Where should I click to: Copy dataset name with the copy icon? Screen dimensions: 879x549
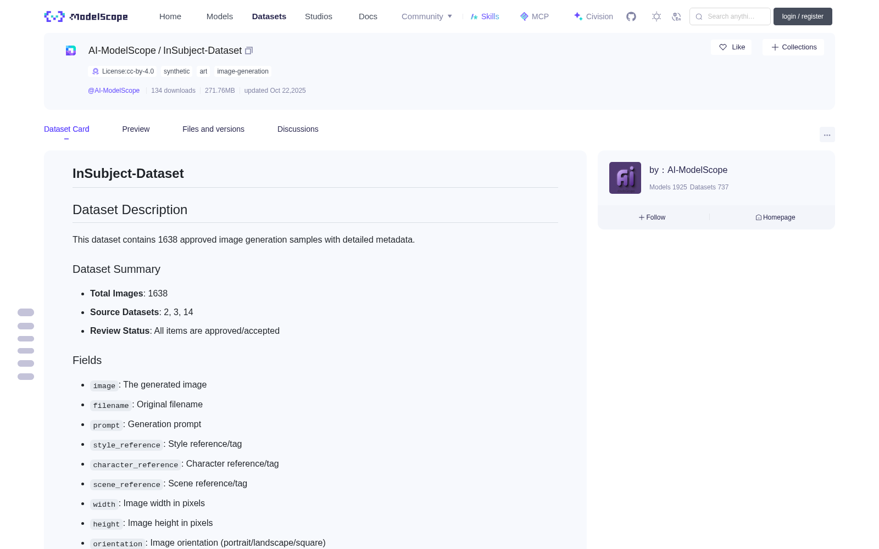249,51
